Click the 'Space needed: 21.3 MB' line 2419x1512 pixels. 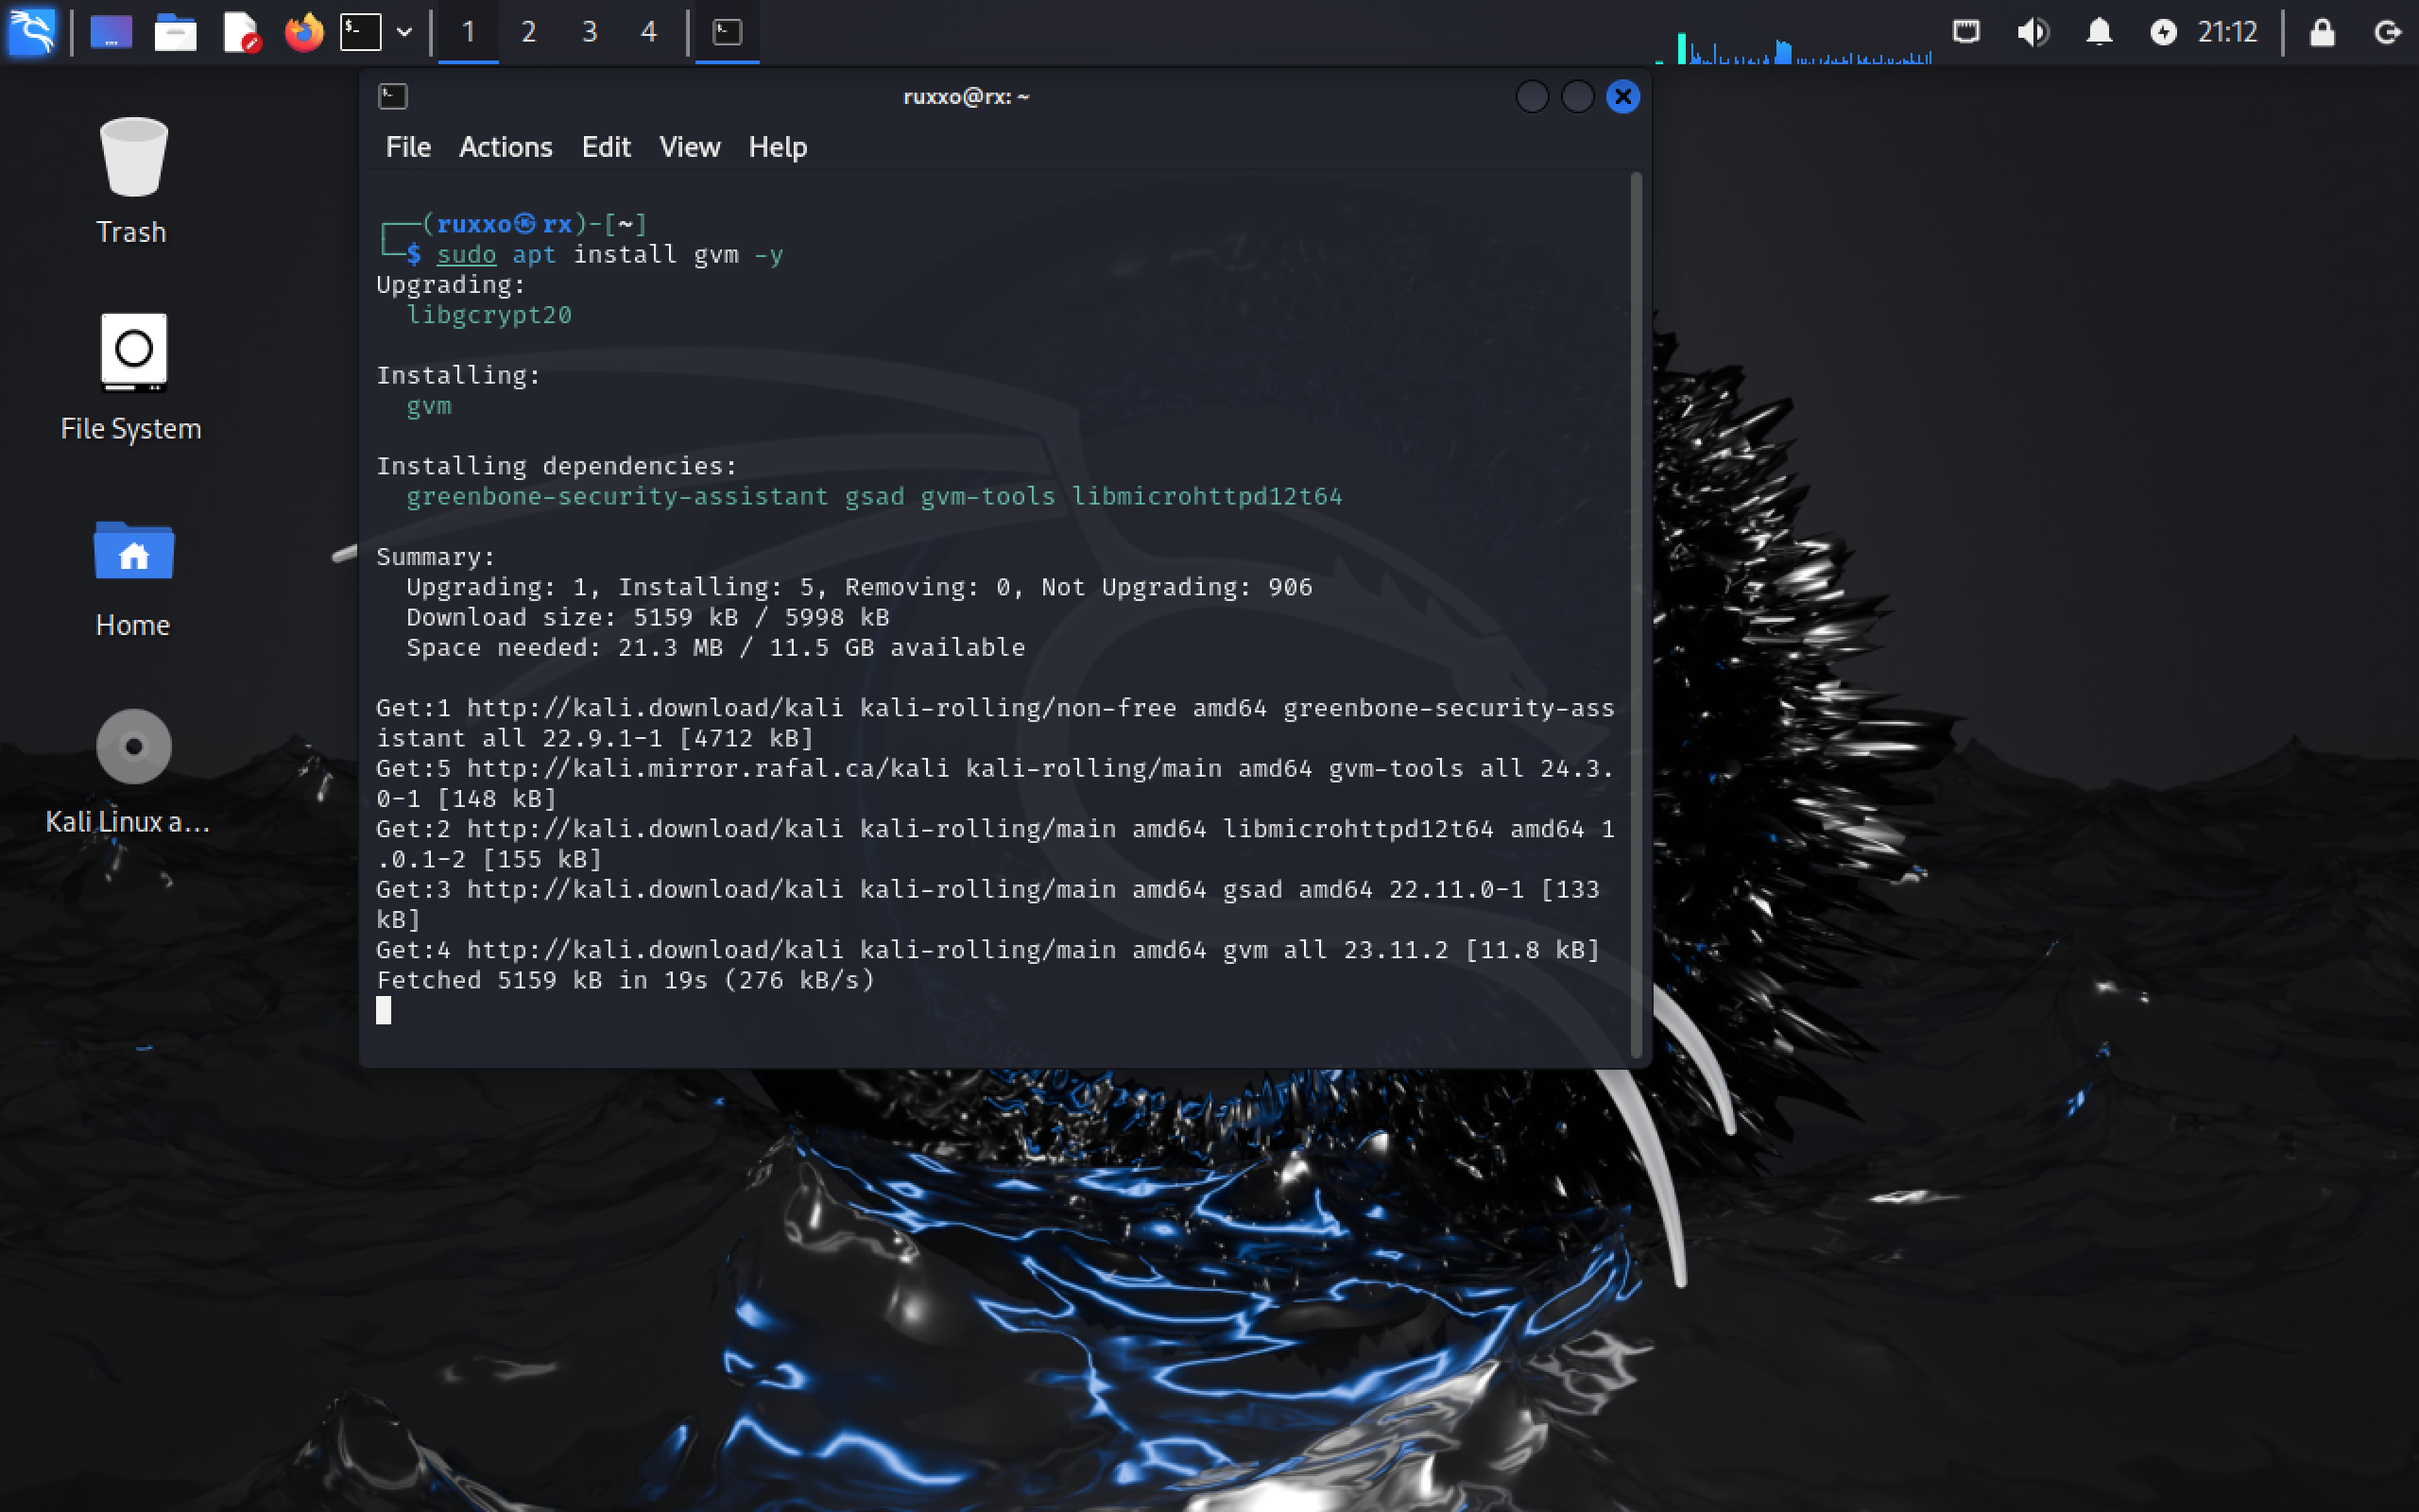point(715,647)
